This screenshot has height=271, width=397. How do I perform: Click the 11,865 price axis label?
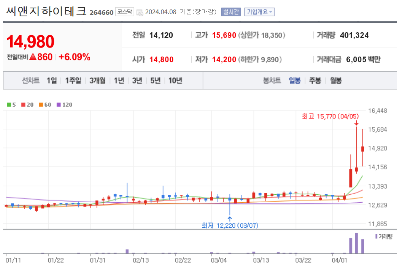(378, 224)
